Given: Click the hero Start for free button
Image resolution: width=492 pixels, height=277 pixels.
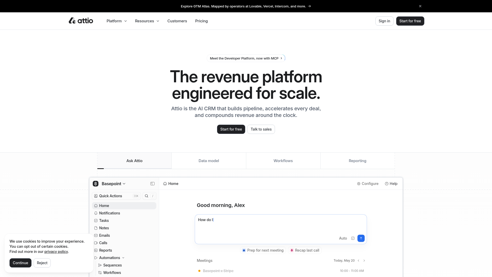Looking at the screenshot, I should pyautogui.click(x=231, y=129).
